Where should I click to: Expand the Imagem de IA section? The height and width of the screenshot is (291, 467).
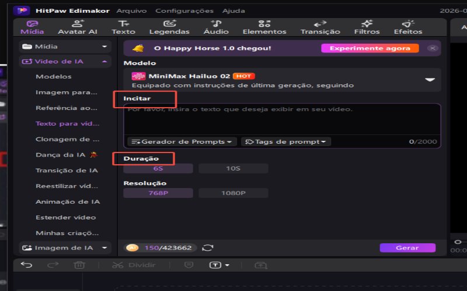click(x=65, y=248)
